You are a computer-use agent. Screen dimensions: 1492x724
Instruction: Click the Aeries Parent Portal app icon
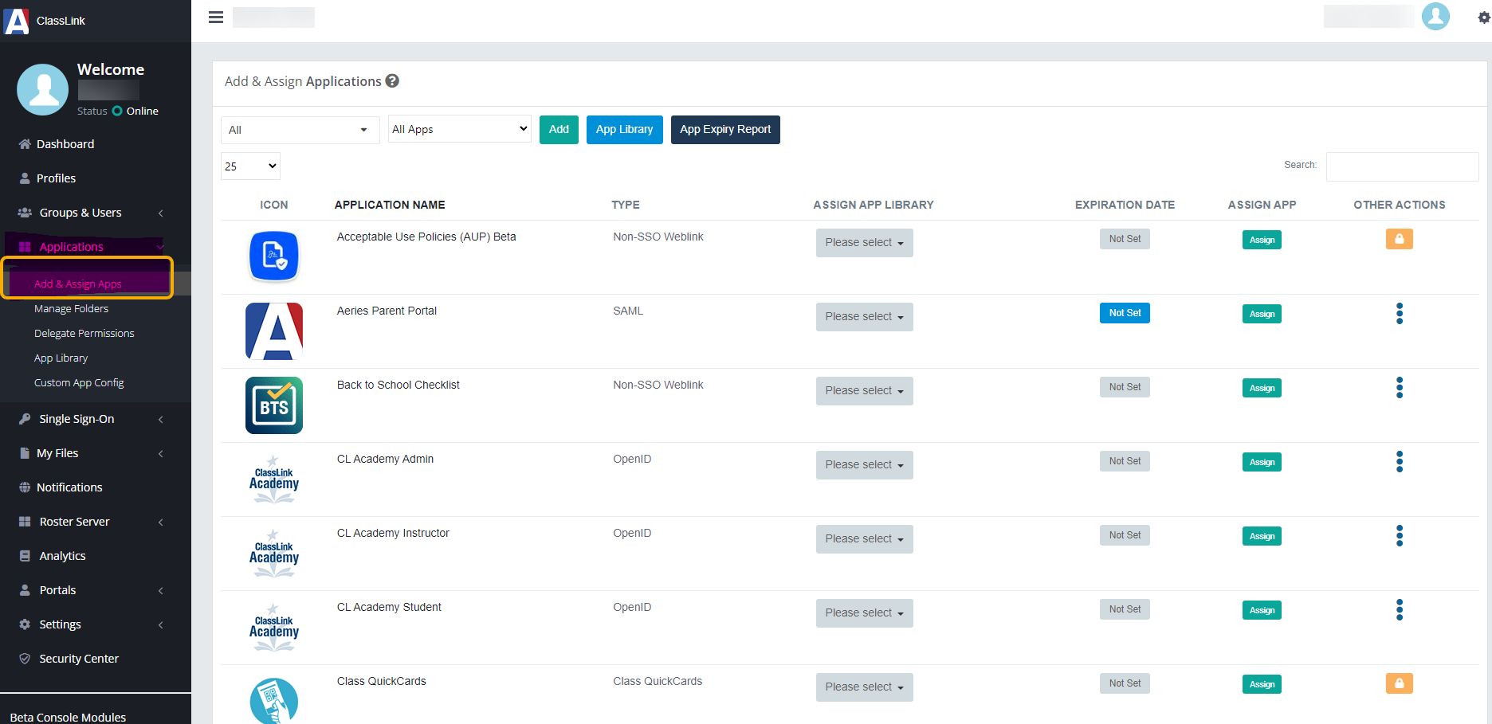pos(274,331)
